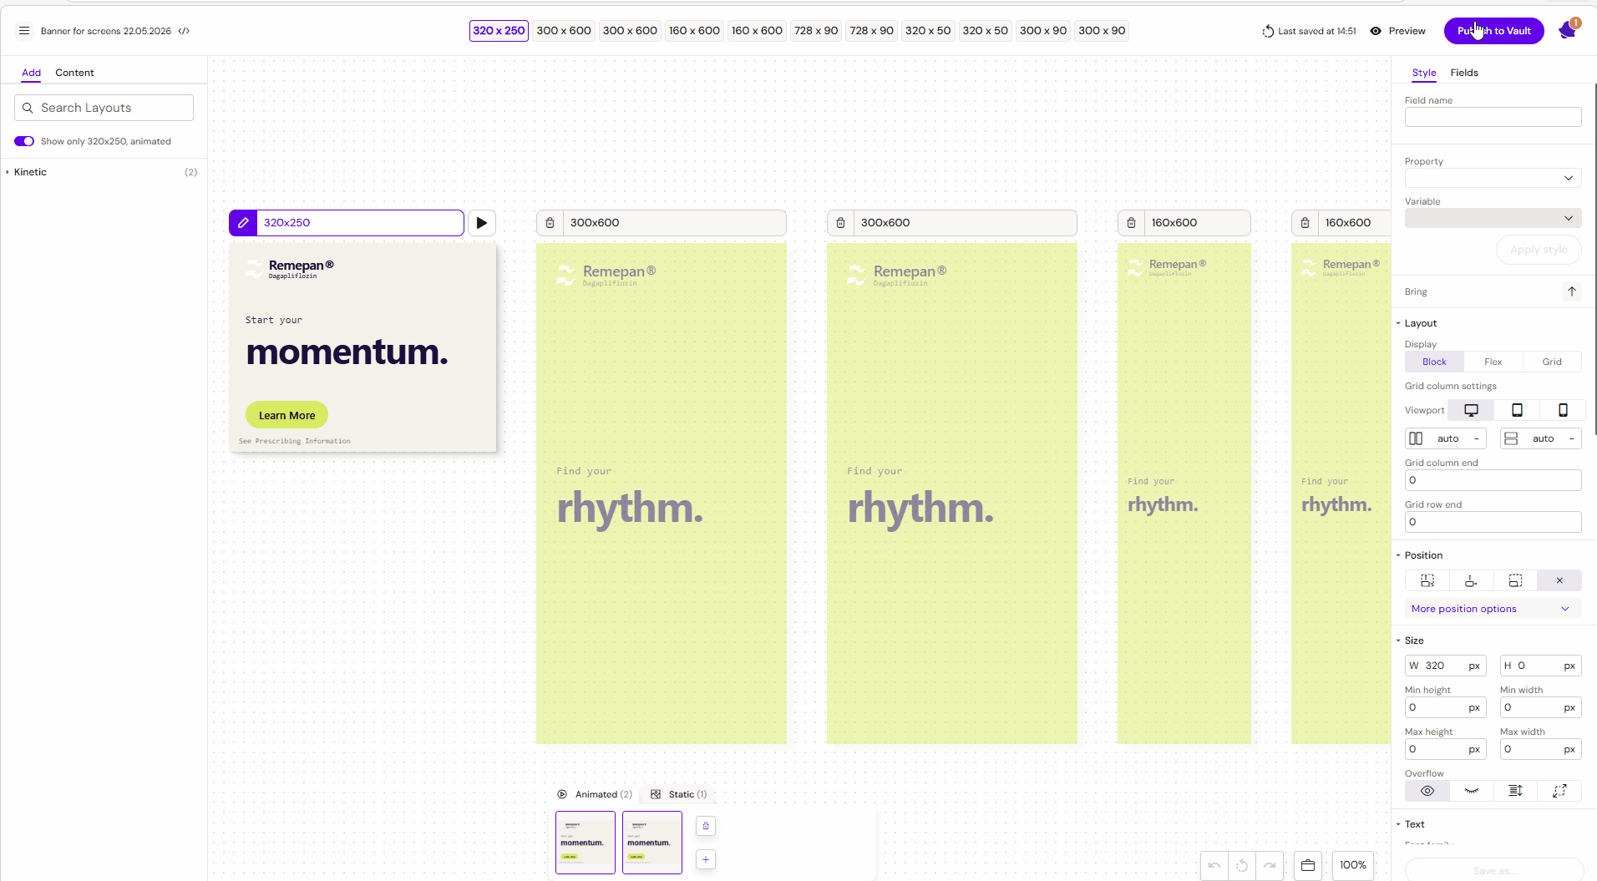Viewport: 1597px width, 881px height.
Task: Click the 100% zoom level button
Action: pos(1353,865)
